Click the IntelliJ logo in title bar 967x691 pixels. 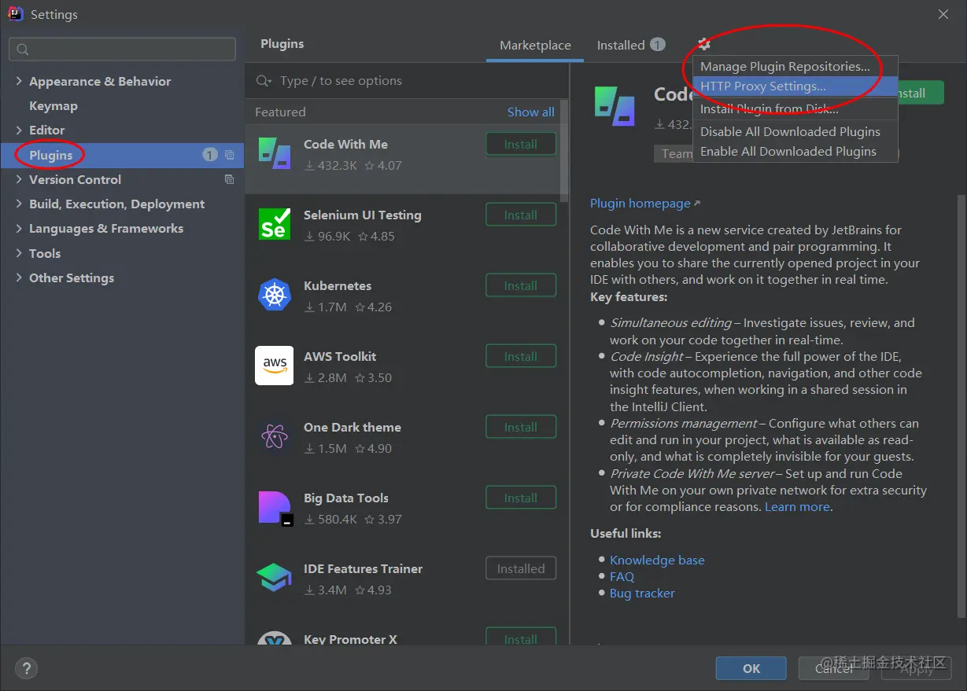pyautogui.click(x=15, y=14)
